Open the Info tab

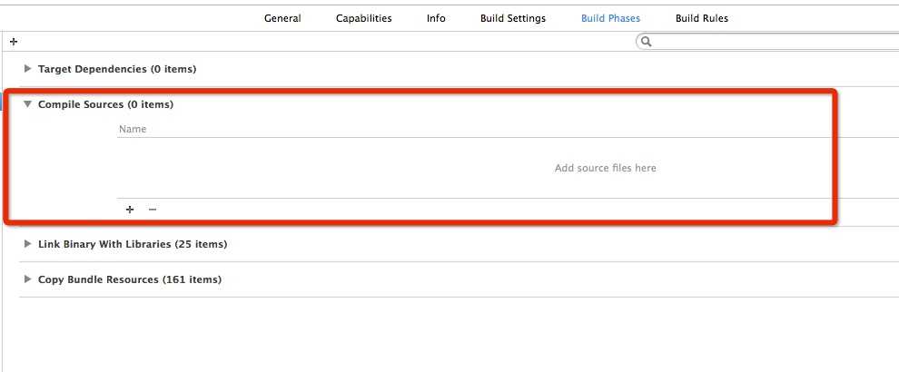coord(436,18)
